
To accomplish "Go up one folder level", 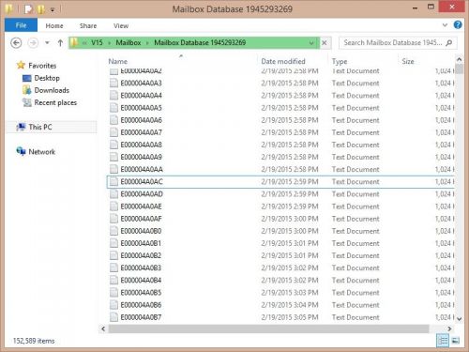I will click(60, 42).
